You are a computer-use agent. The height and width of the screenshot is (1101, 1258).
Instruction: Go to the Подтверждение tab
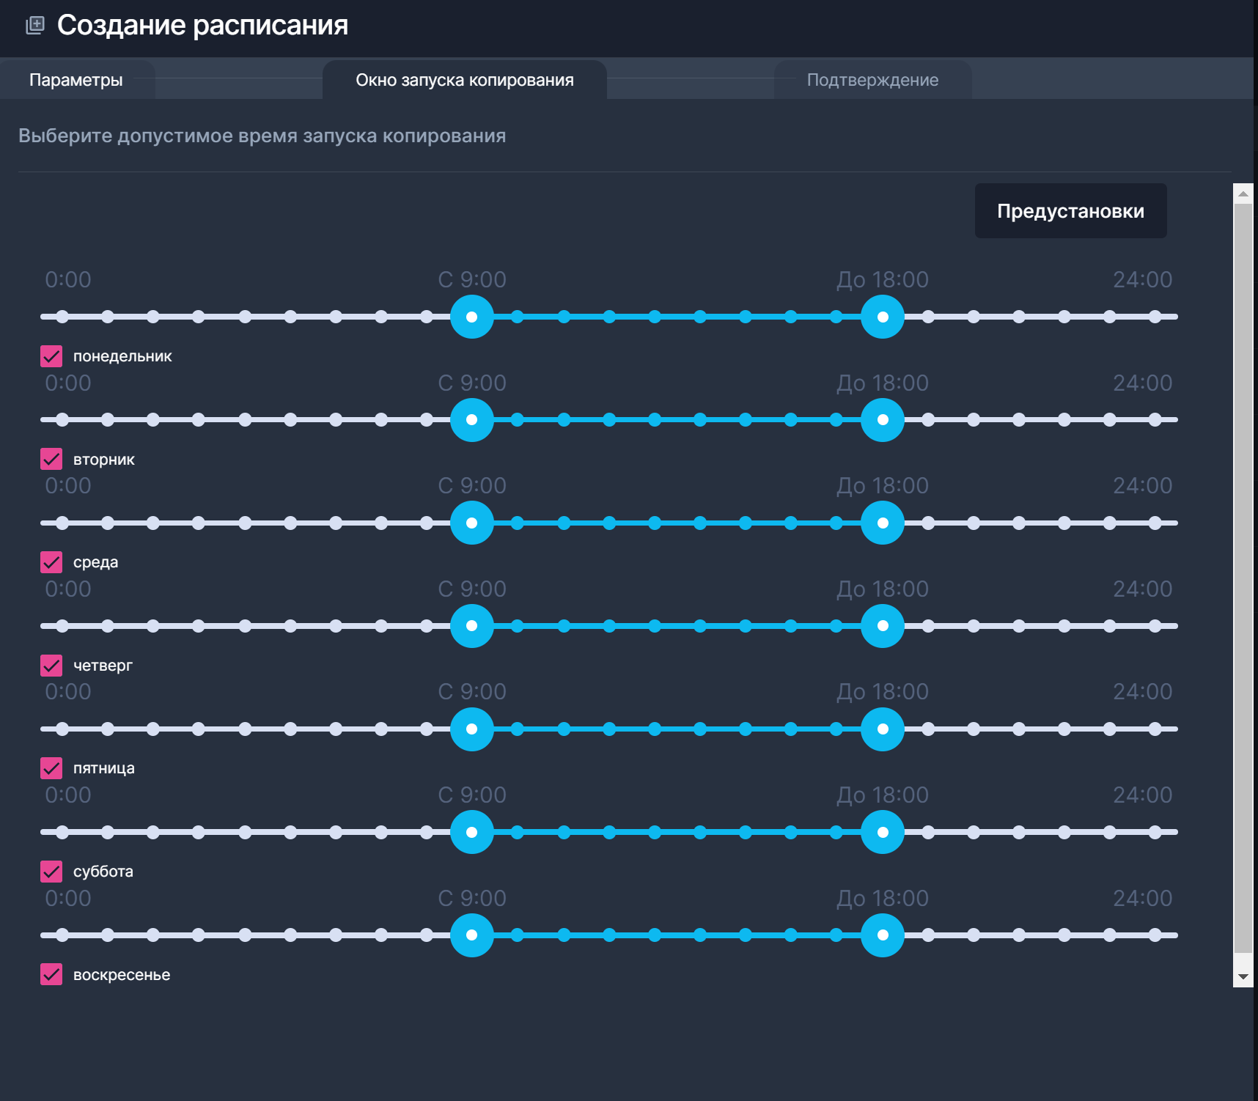[x=872, y=80]
